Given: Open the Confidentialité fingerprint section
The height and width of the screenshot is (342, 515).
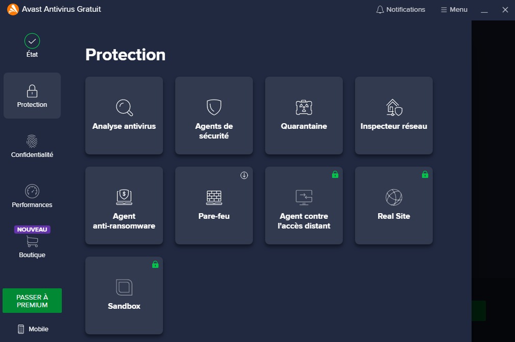Looking at the screenshot, I should coord(32,146).
